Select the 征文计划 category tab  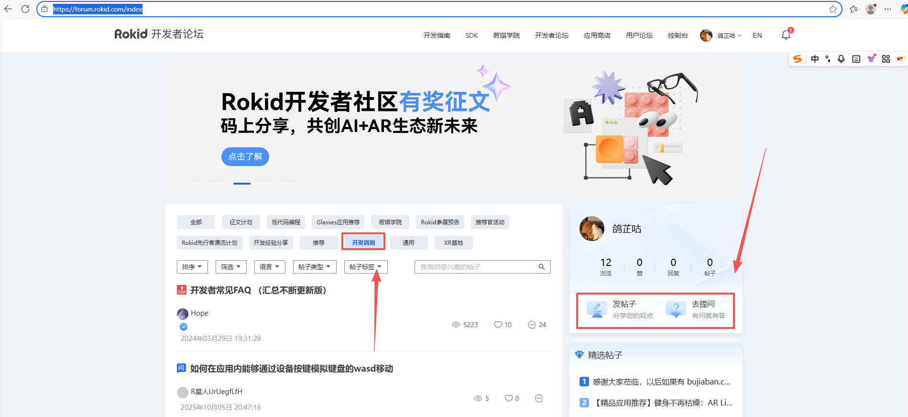(x=241, y=222)
